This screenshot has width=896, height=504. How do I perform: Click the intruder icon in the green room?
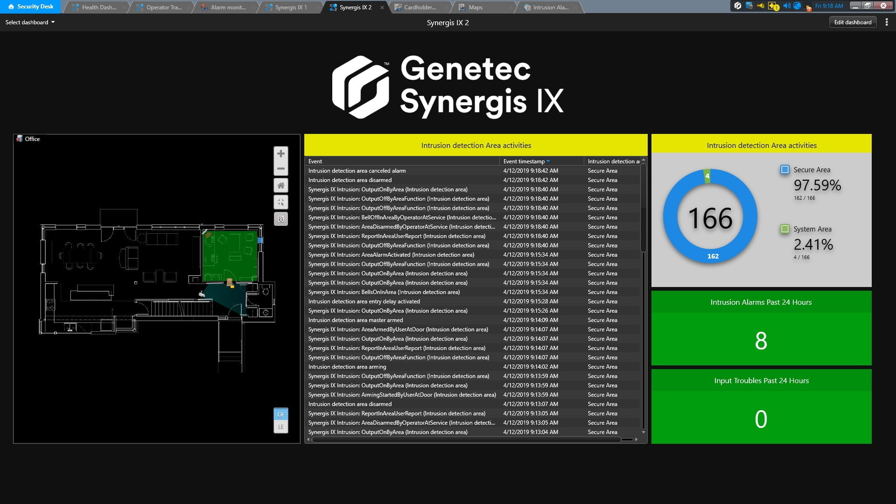click(230, 281)
